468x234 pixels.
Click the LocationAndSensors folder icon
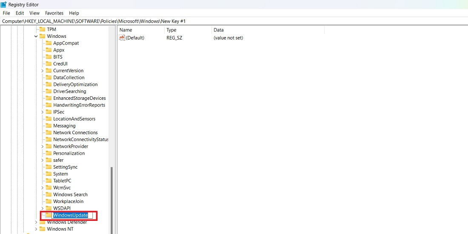[49, 119]
